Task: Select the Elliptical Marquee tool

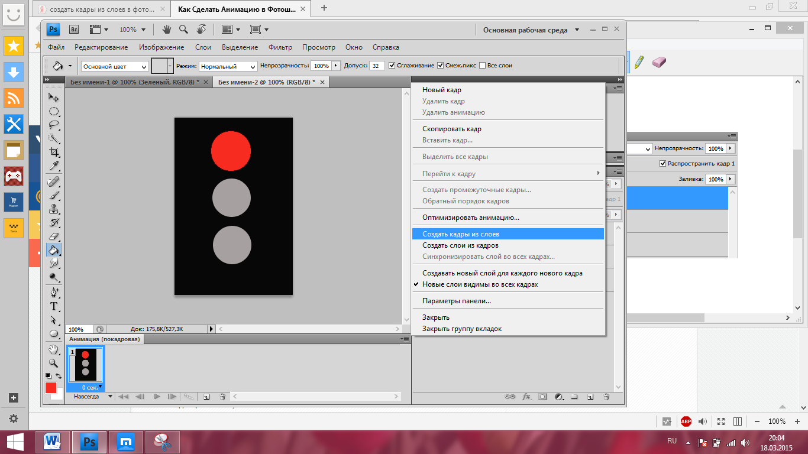Action: click(x=54, y=111)
